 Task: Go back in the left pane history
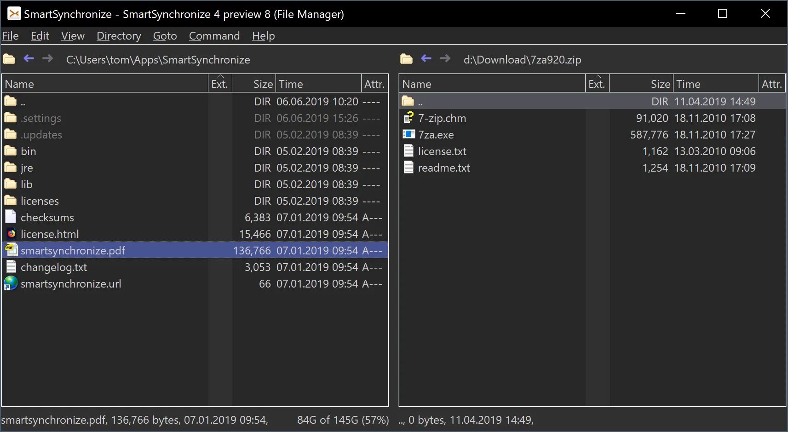[x=29, y=58]
